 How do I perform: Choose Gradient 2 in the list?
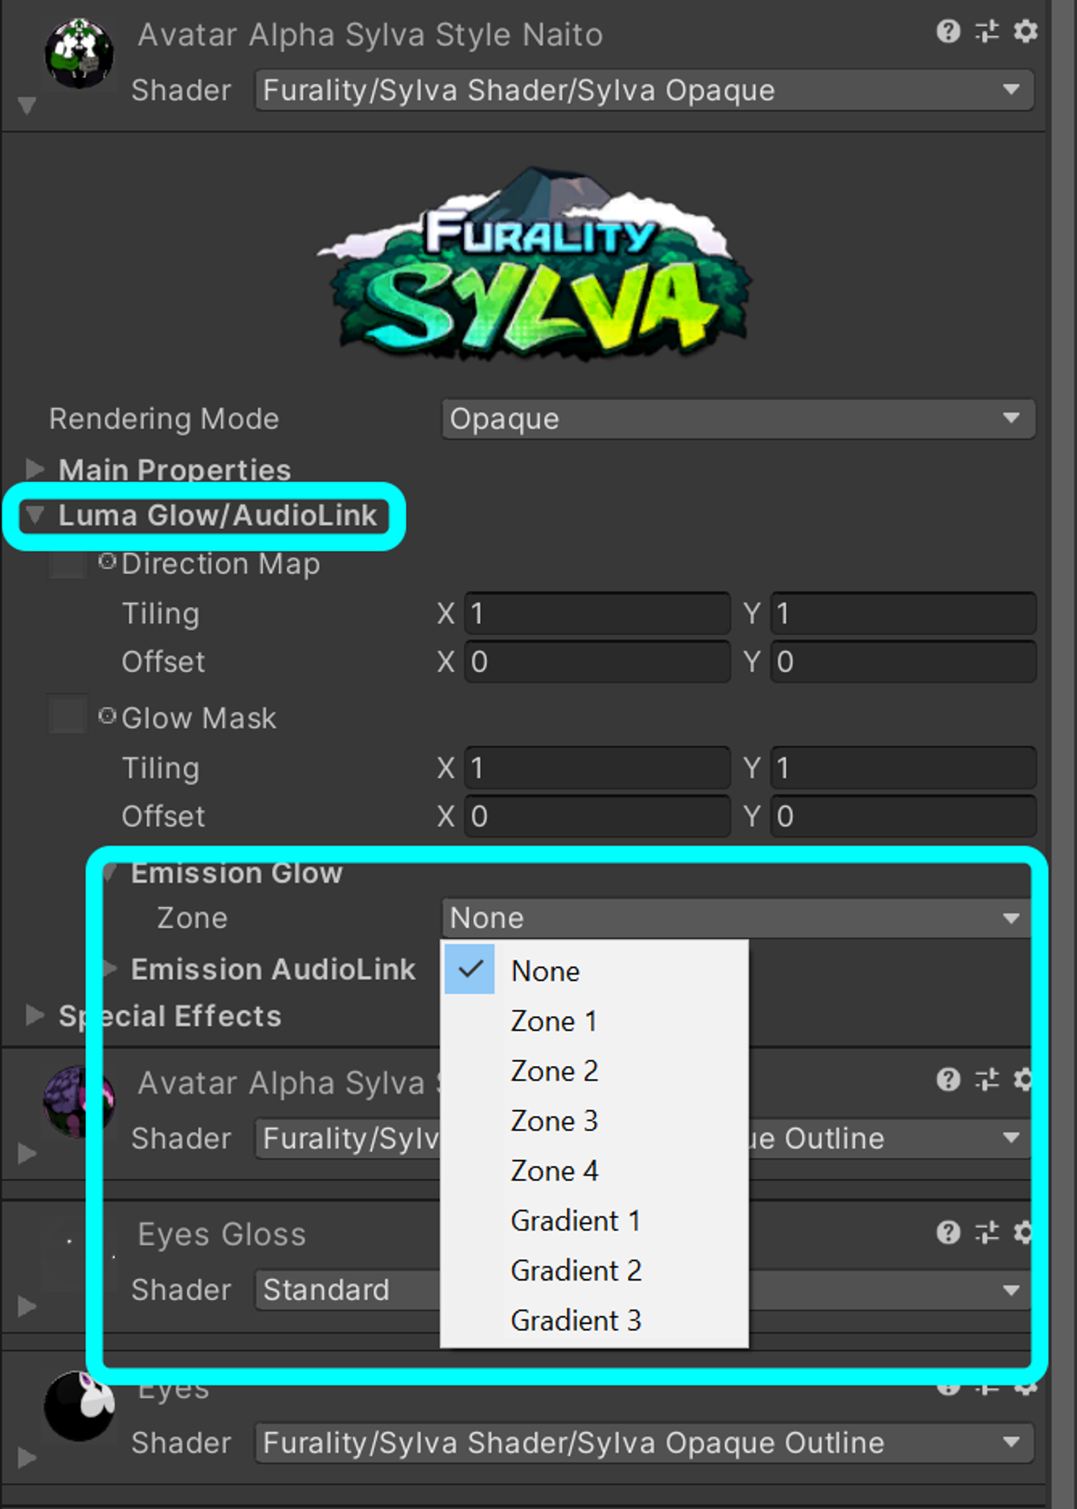[x=595, y=1270]
